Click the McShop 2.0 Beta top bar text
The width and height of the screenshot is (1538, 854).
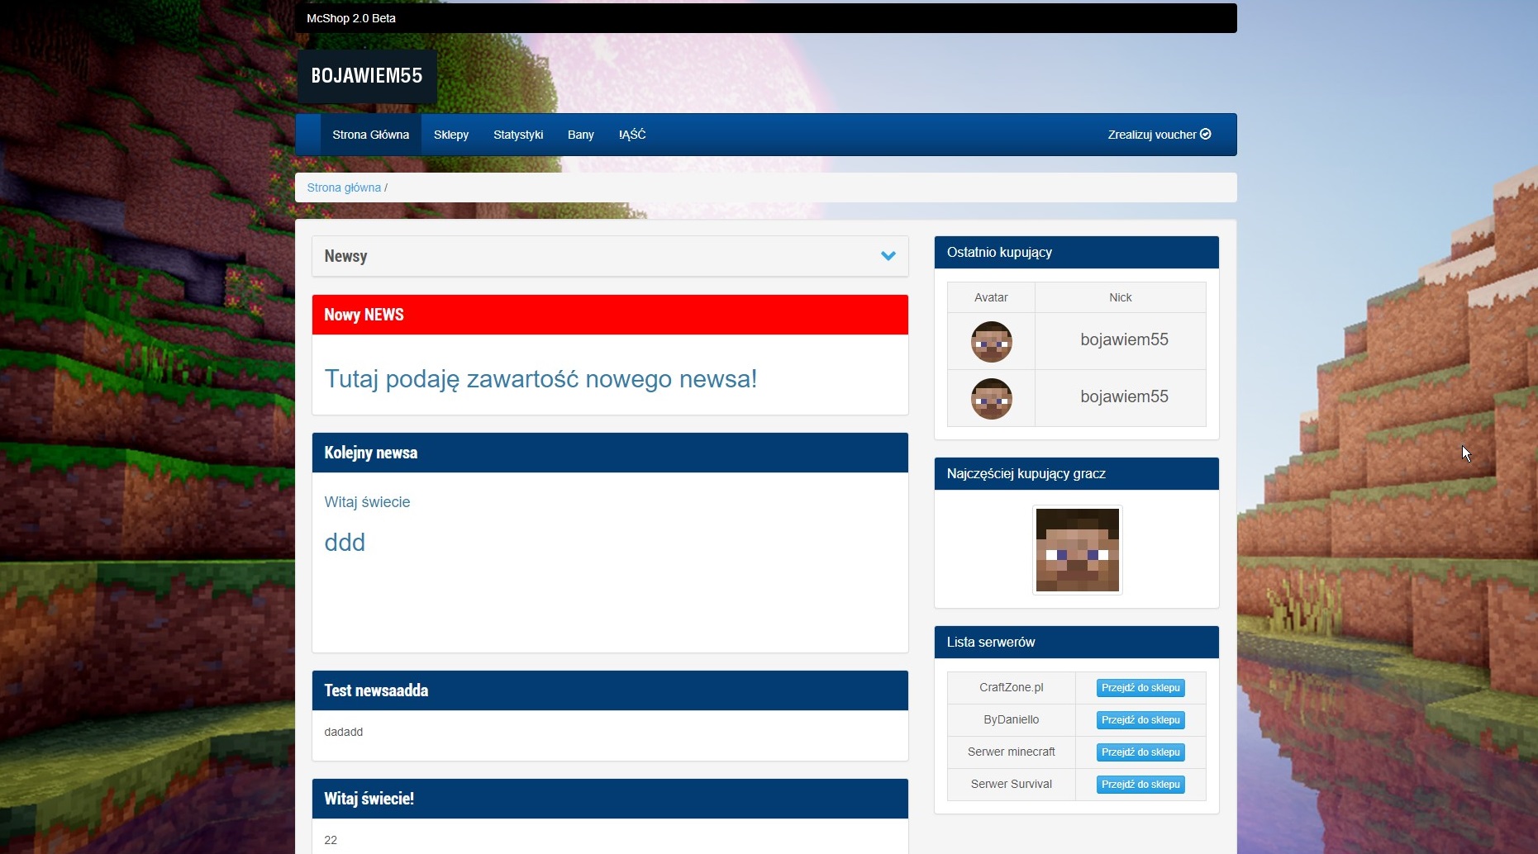tap(351, 18)
